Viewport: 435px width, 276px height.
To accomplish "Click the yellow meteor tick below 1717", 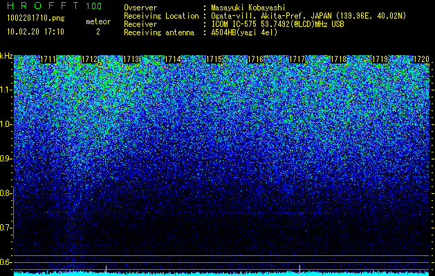I will pos(299,270).
